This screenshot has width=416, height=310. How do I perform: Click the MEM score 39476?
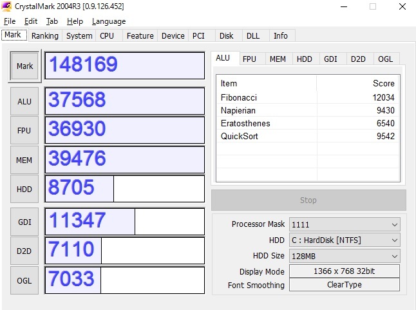click(125, 160)
